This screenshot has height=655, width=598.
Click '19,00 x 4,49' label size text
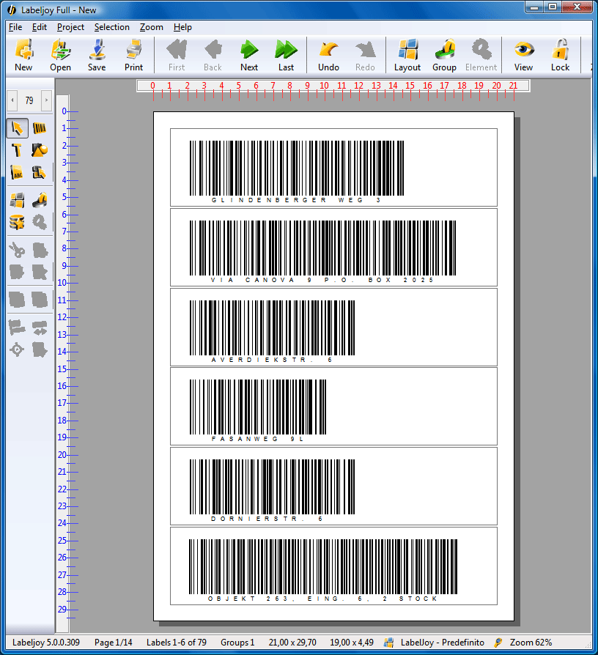pos(352,643)
